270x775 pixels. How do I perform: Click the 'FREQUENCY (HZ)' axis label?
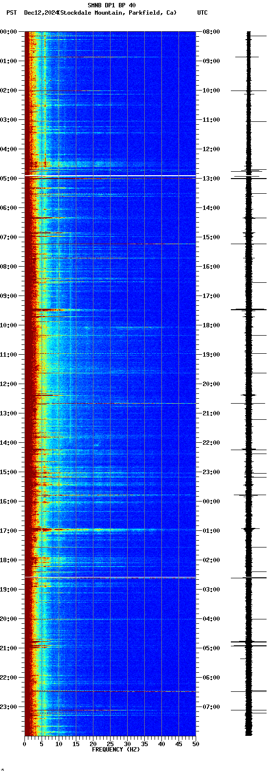point(115,750)
